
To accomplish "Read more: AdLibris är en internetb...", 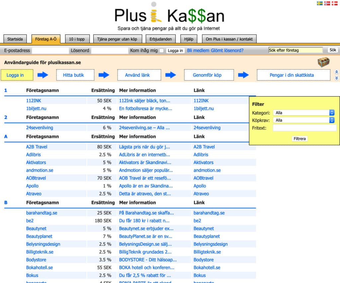I will (144, 154).
